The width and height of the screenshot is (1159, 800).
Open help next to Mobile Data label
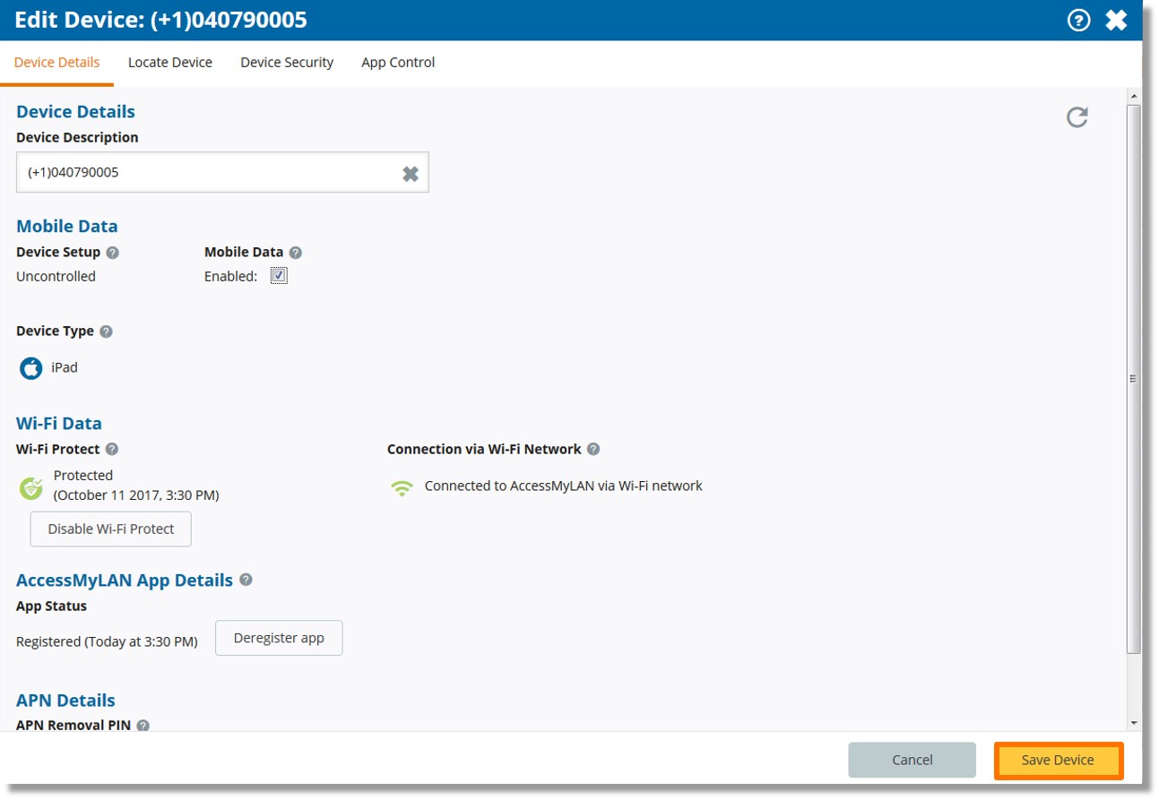pyautogui.click(x=295, y=253)
